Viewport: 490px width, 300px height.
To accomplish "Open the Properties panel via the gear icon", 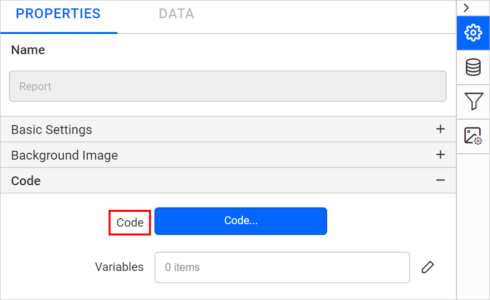I will [472, 33].
